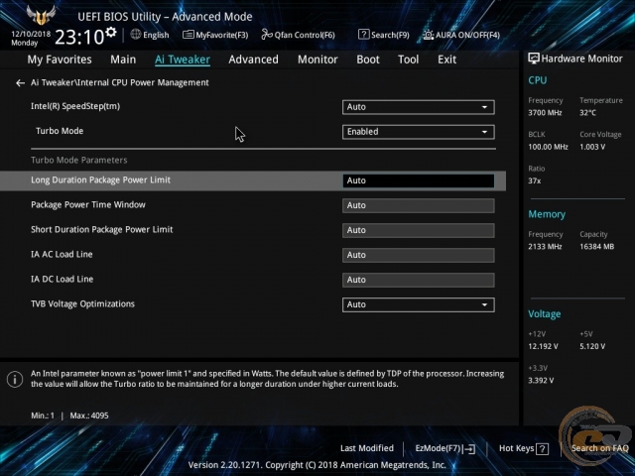Click the IA DC Load Line value field
Screen dimensions: 635x476
click(419, 280)
